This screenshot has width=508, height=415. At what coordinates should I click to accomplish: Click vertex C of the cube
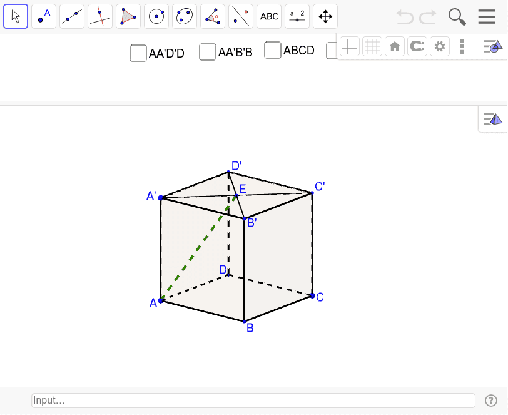pos(312,295)
